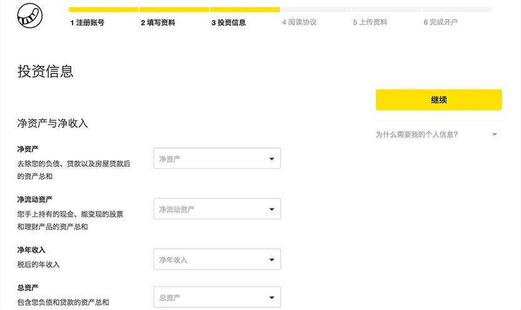Click the 总资产 dropdown arrow
This screenshot has width=521, height=310.
point(272,298)
